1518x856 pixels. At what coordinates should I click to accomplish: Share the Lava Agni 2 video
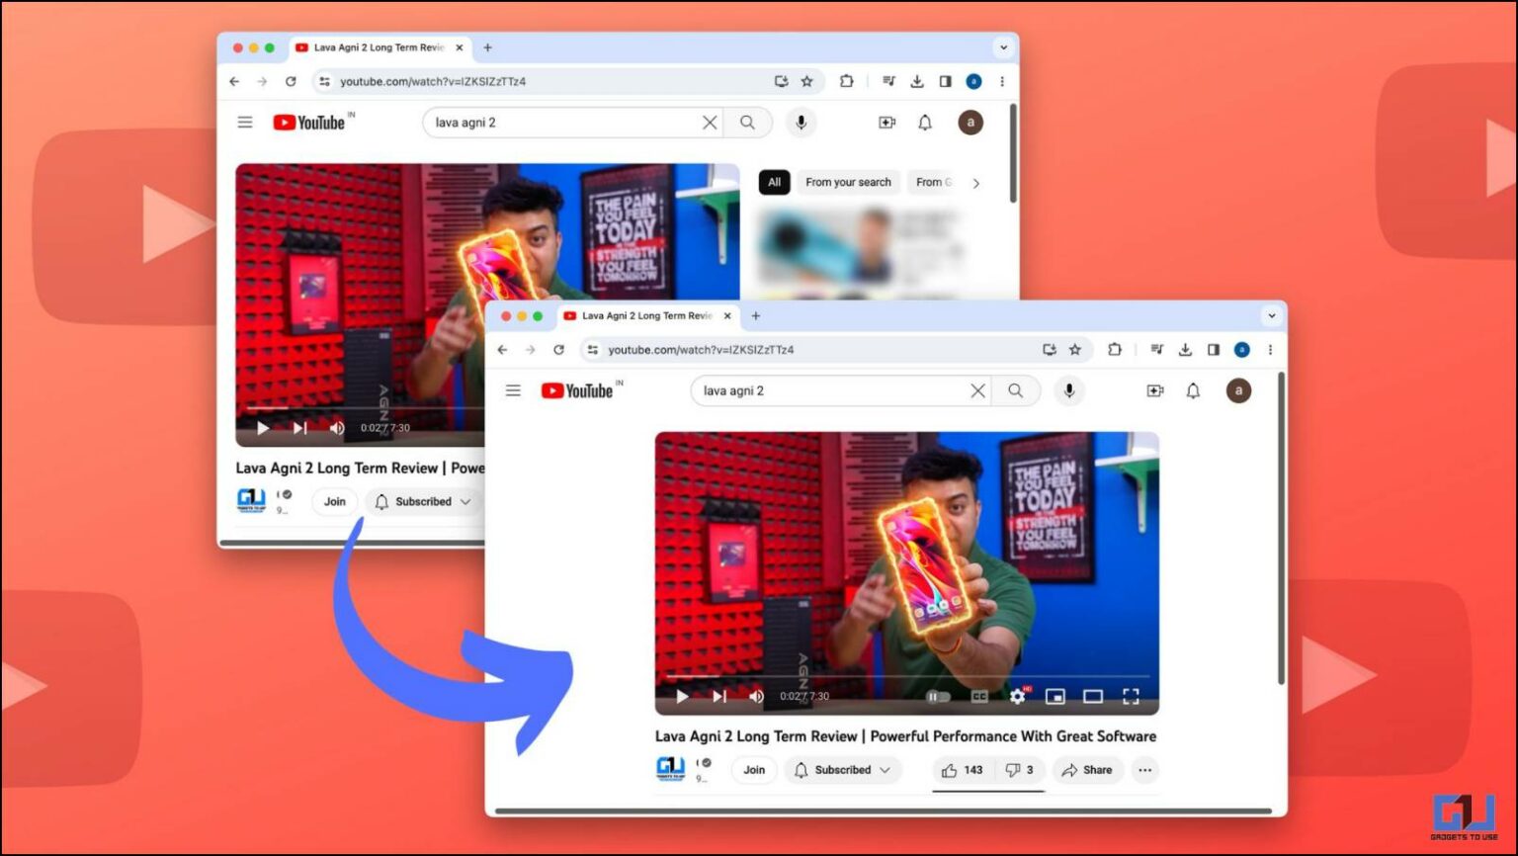pyautogui.click(x=1087, y=770)
